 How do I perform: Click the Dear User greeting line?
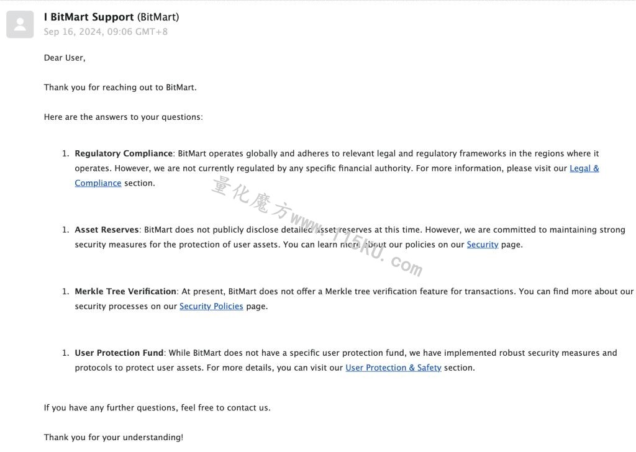coord(65,58)
